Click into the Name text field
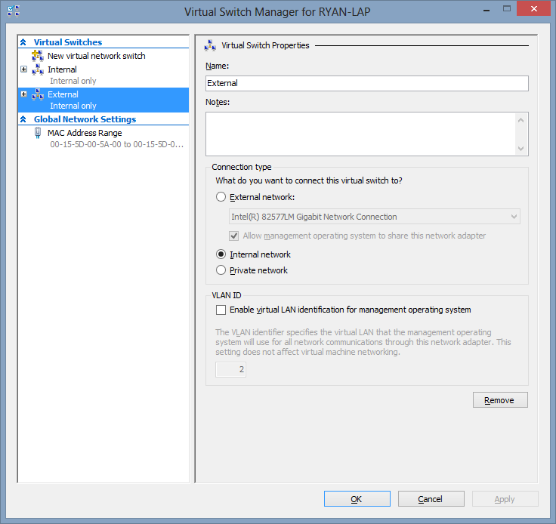Viewport: 556px width, 524px height. 366,84
